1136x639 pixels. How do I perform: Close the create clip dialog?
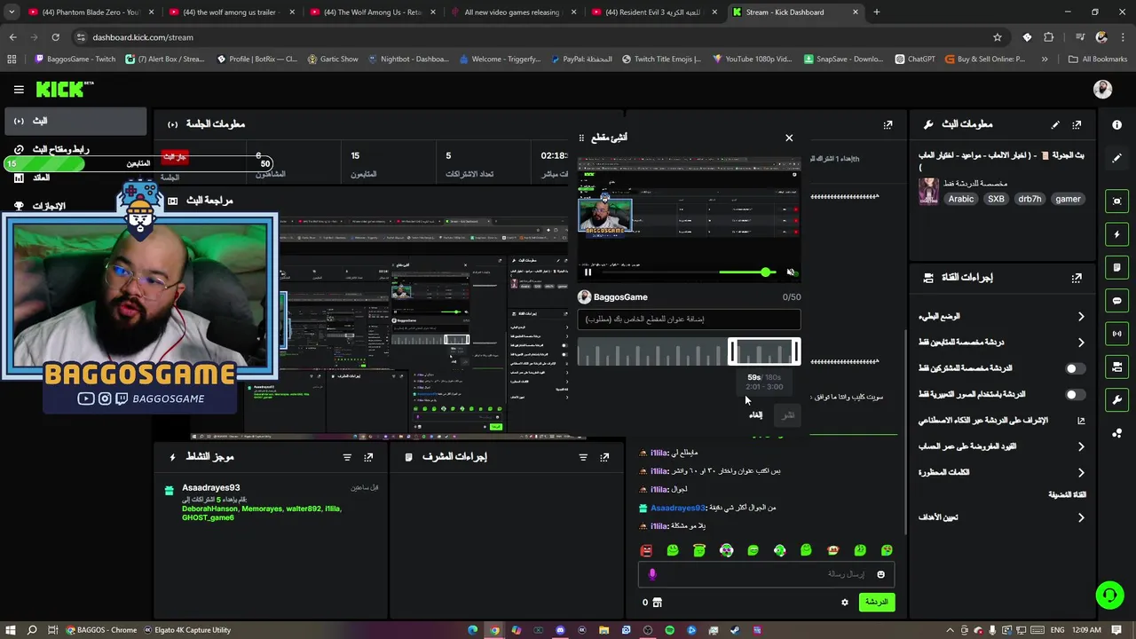pos(789,138)
